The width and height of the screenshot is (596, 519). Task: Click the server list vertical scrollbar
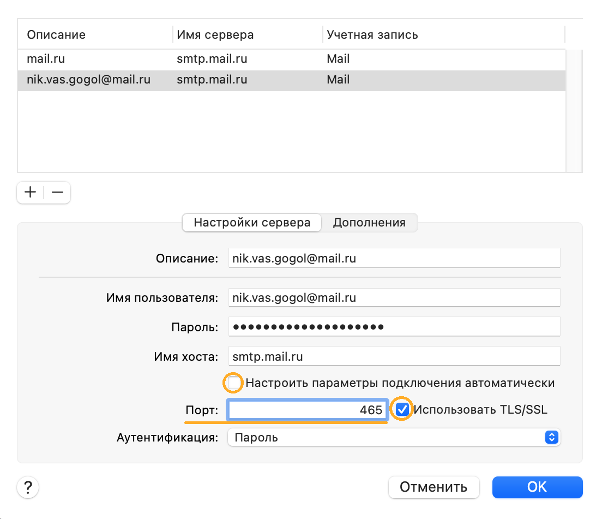click(574, 110)
